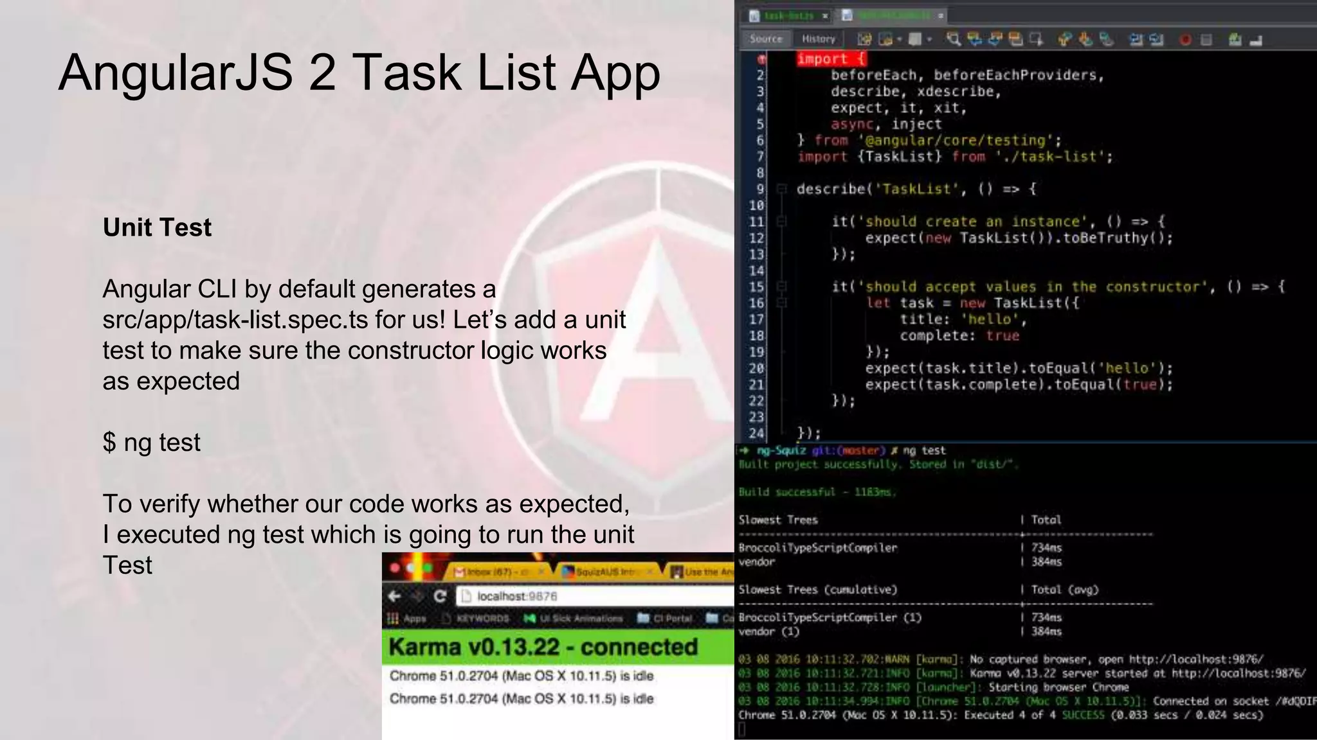Click the red close window dot in browser

click(395, 568)
